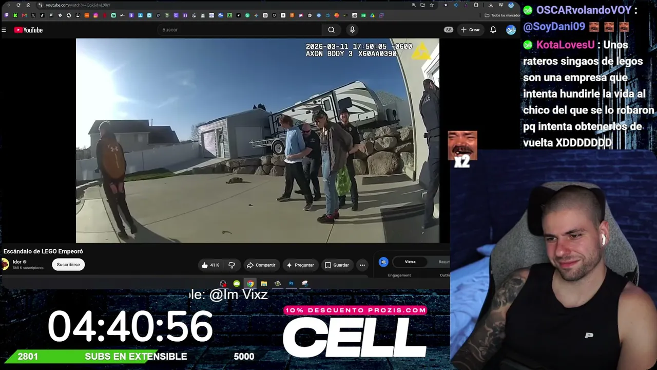This screenshot has width=657, height=370.
Task: Go forward in browser history
Action: click(8, 5)
